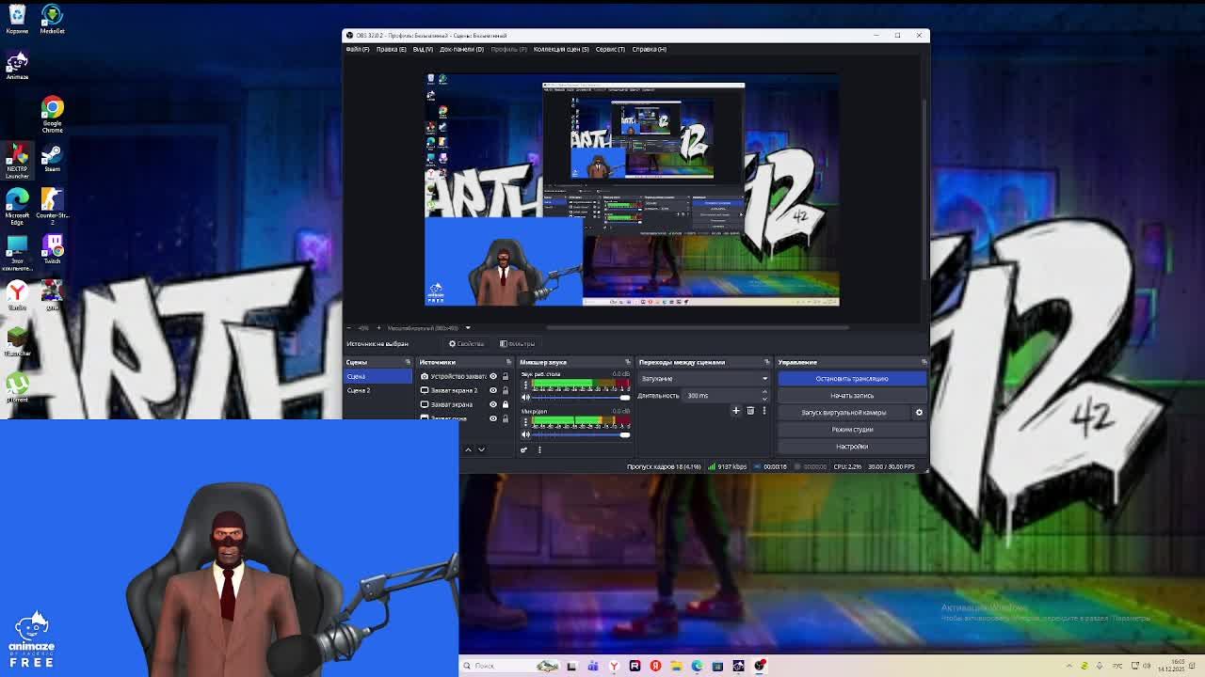The height and width of the screenshot is (677, 1205).
Task: Open source Фильтры button
Action: pyautogui.click(x=518, y=344)
